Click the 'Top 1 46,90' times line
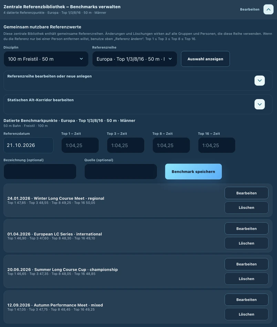Image resolution: width=277 pixels, height=327 pixels. pyautogui.click(x=51, y=238)
